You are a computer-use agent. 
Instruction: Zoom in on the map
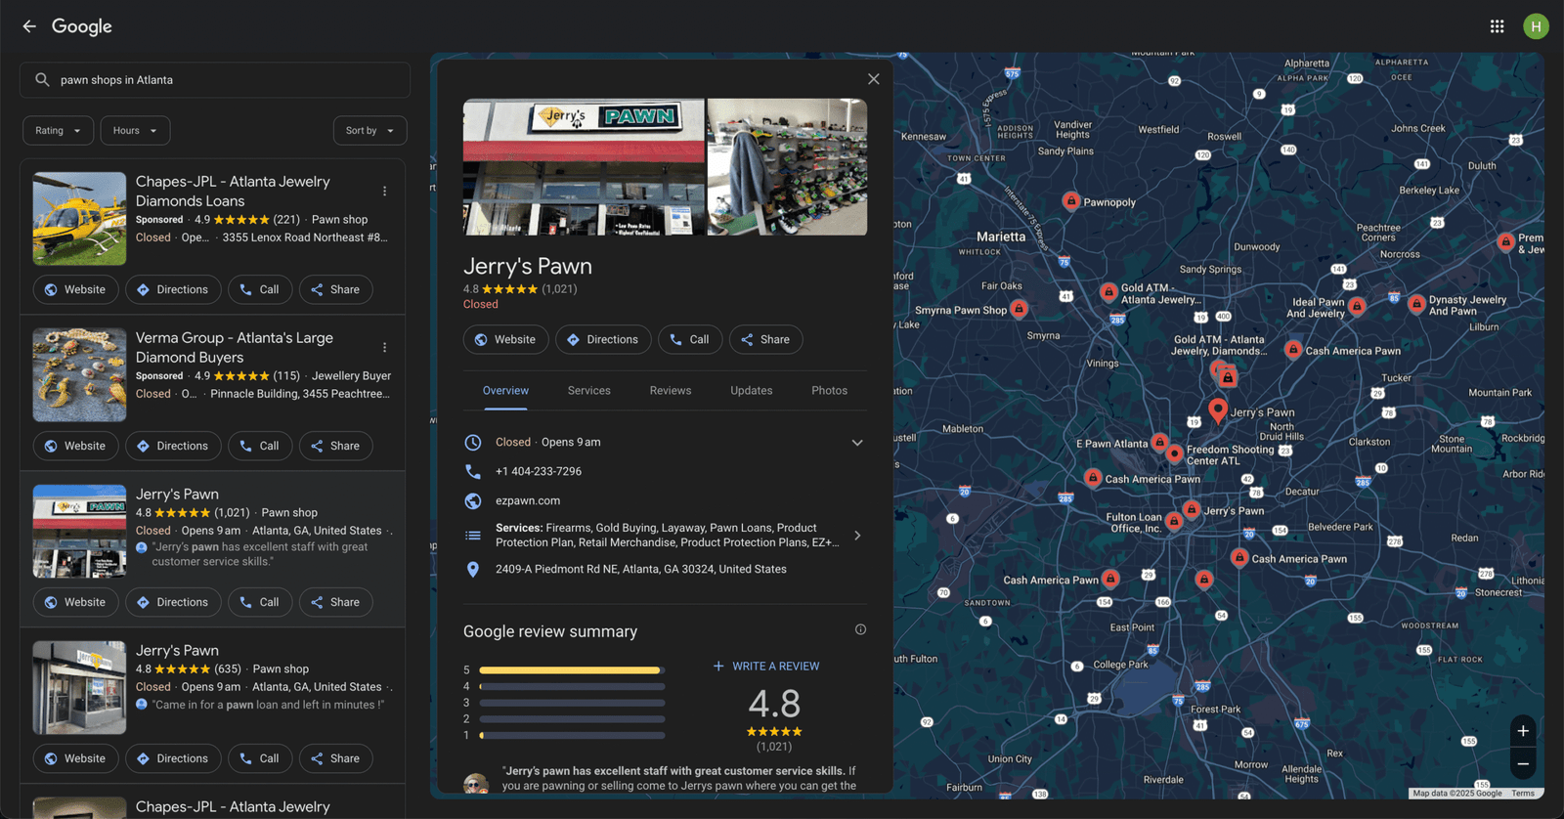(x=1522, y=731)
